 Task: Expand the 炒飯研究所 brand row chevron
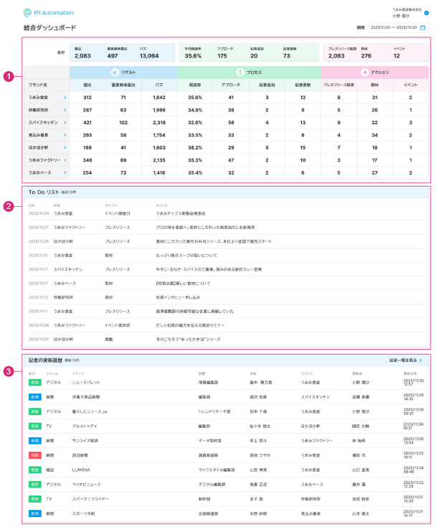coord(65,110)
